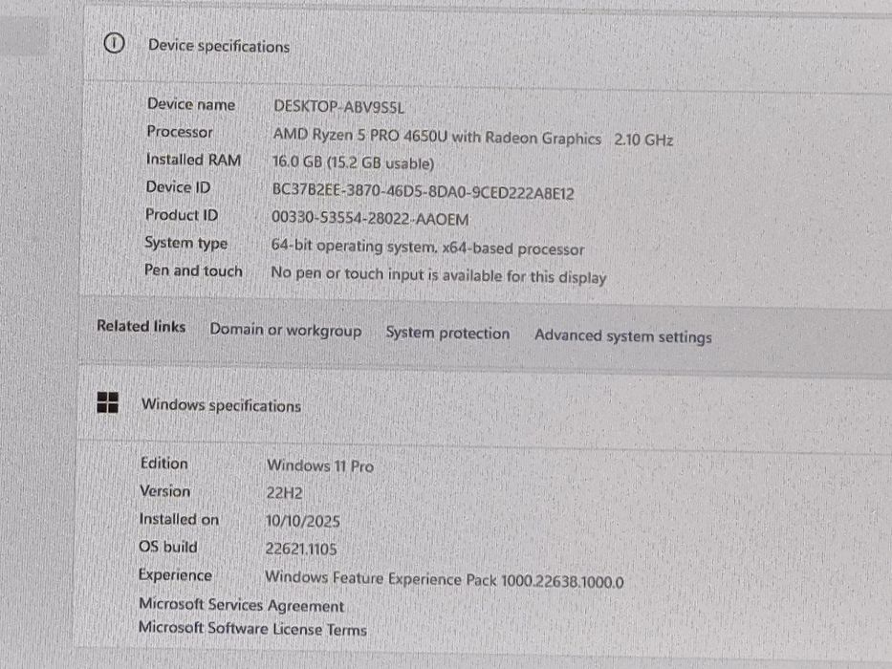This screenshot has height=669, width=892.
Task: Click the Edition label
Action: point(163,464)
